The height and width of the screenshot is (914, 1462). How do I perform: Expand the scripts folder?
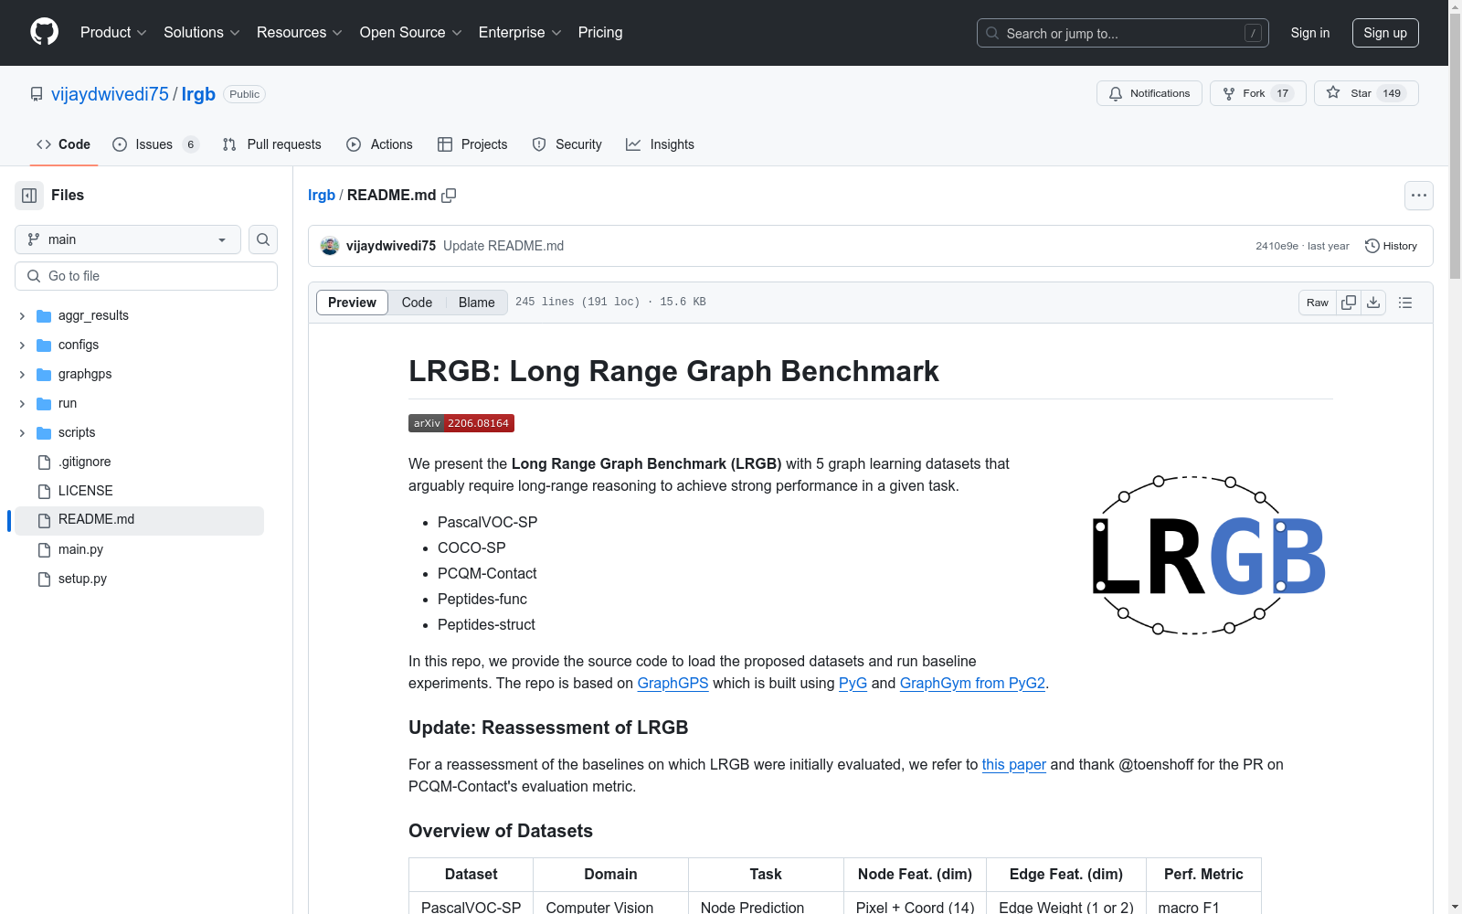pyautogui.click(x=21, y=432)
